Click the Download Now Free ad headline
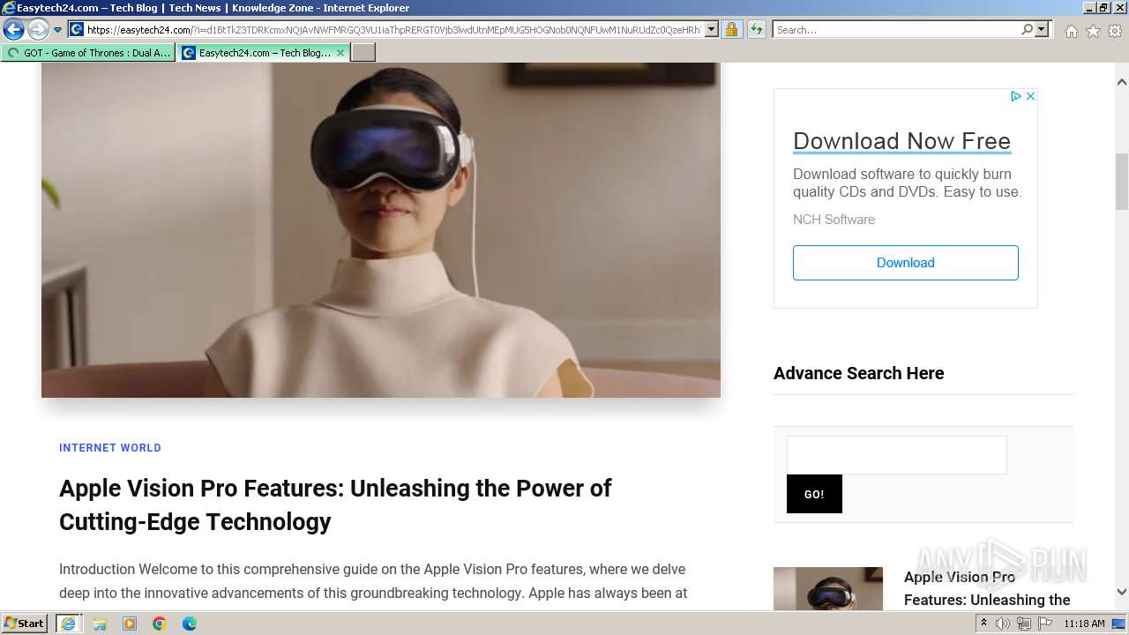1129x635 pixels. click(x=901, y=141)
